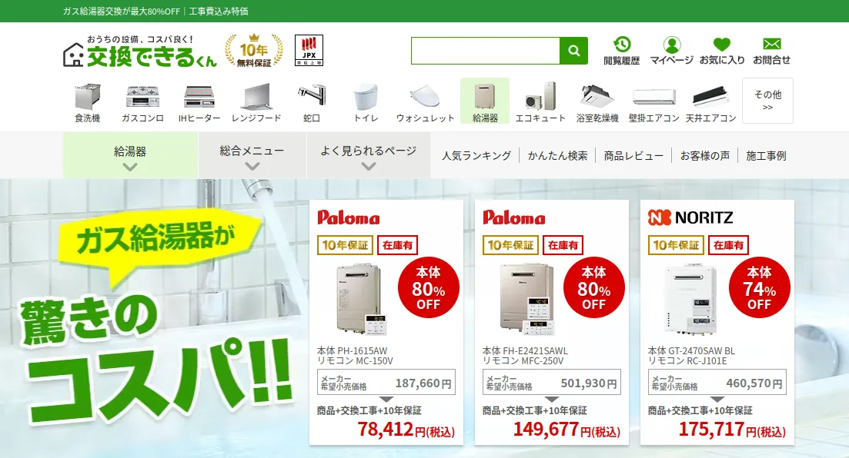Open favorites heart icon (お気に入り)

coord(722,51)
